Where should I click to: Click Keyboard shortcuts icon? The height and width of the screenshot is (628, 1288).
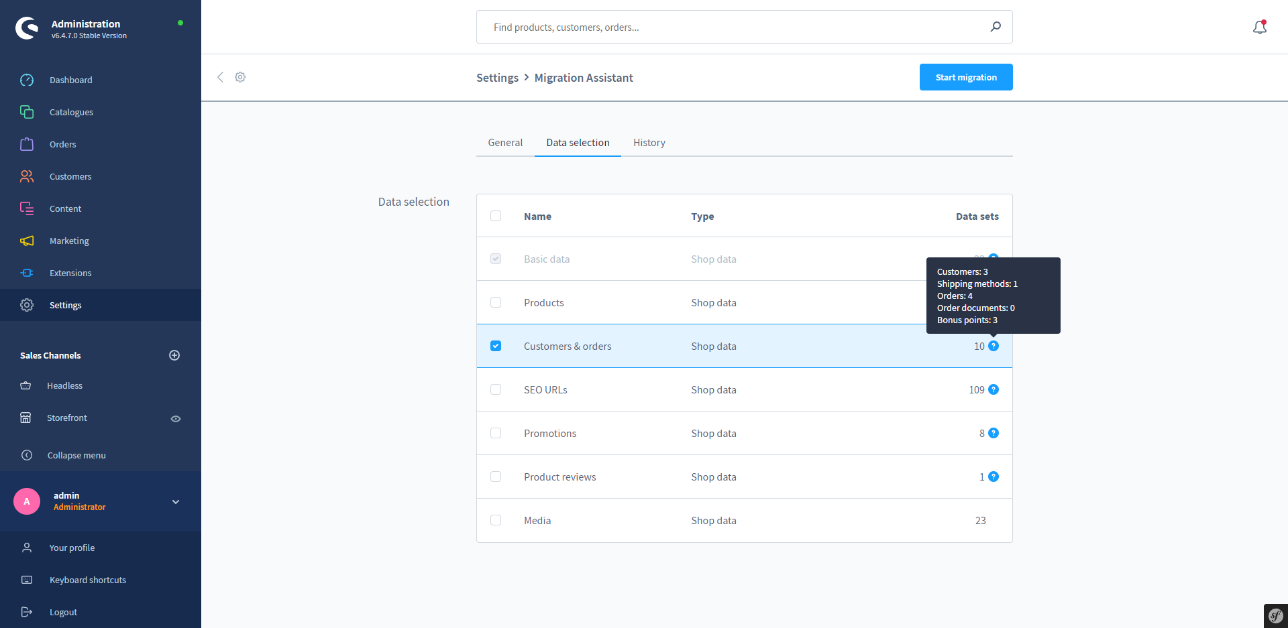tap(27, 580)
